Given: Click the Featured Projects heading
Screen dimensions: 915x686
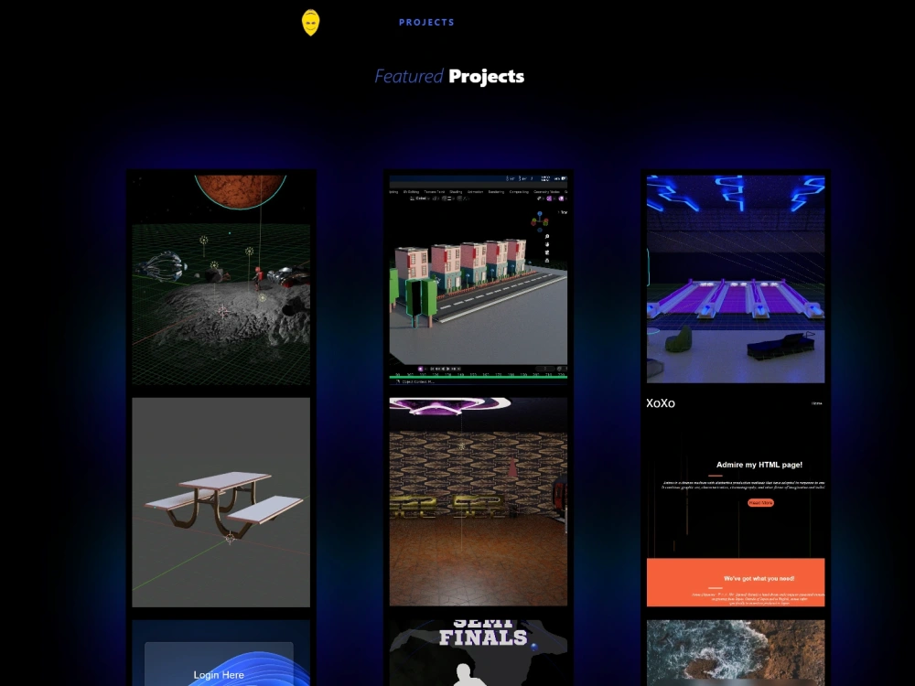Looking at the screenshot, I should coord(449,77).
